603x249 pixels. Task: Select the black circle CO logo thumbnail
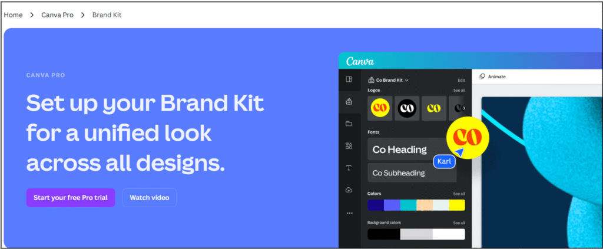(x=407, y=108)
